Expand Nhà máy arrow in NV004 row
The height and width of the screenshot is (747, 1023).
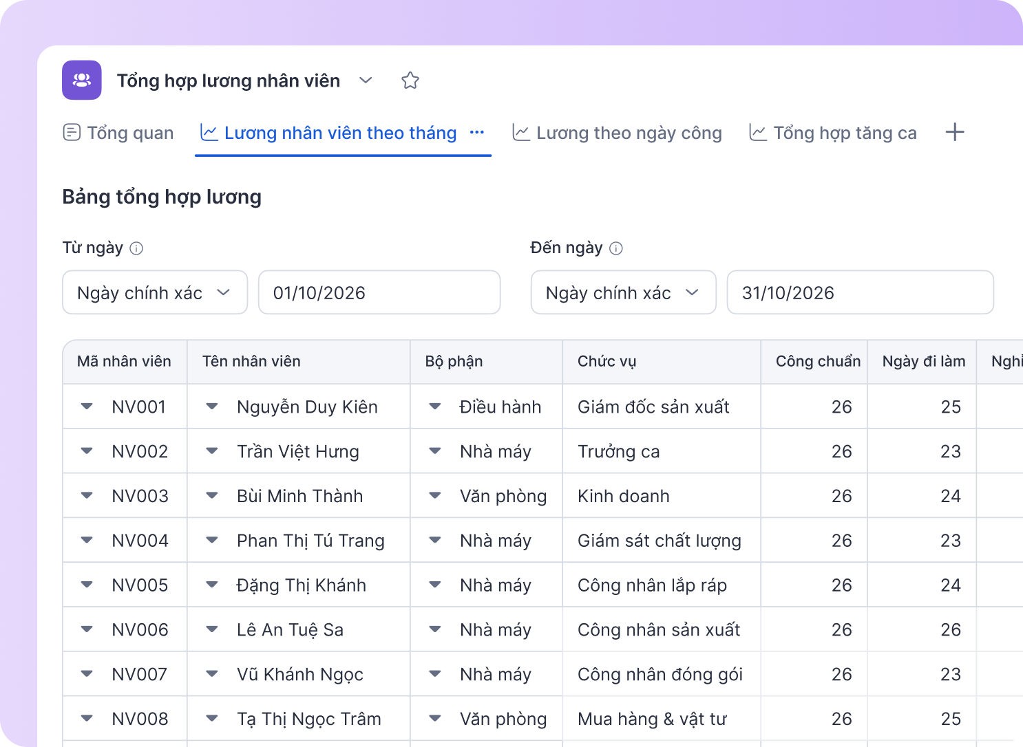(435, 541)
